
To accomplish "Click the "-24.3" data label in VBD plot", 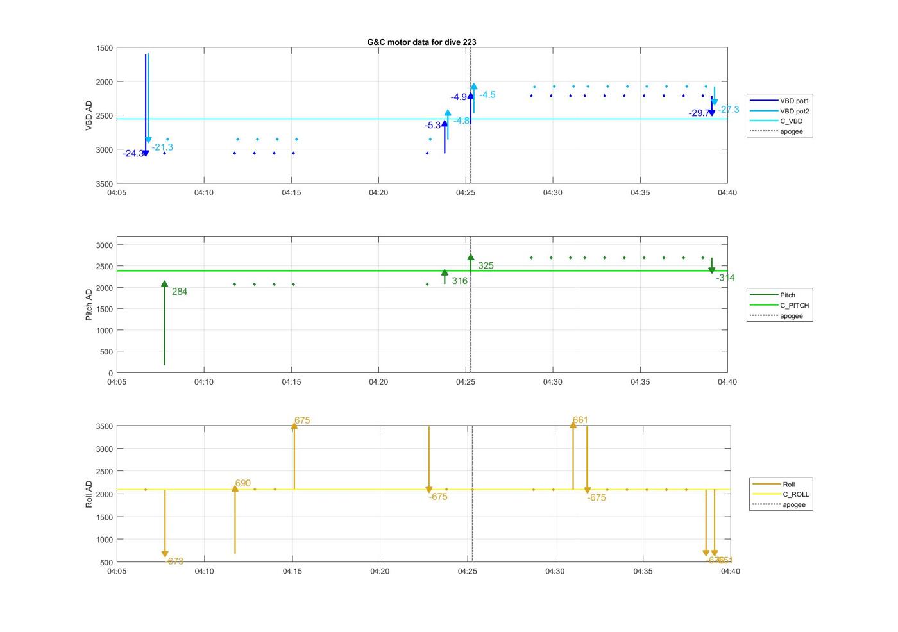I will click(x=132, y=154).
